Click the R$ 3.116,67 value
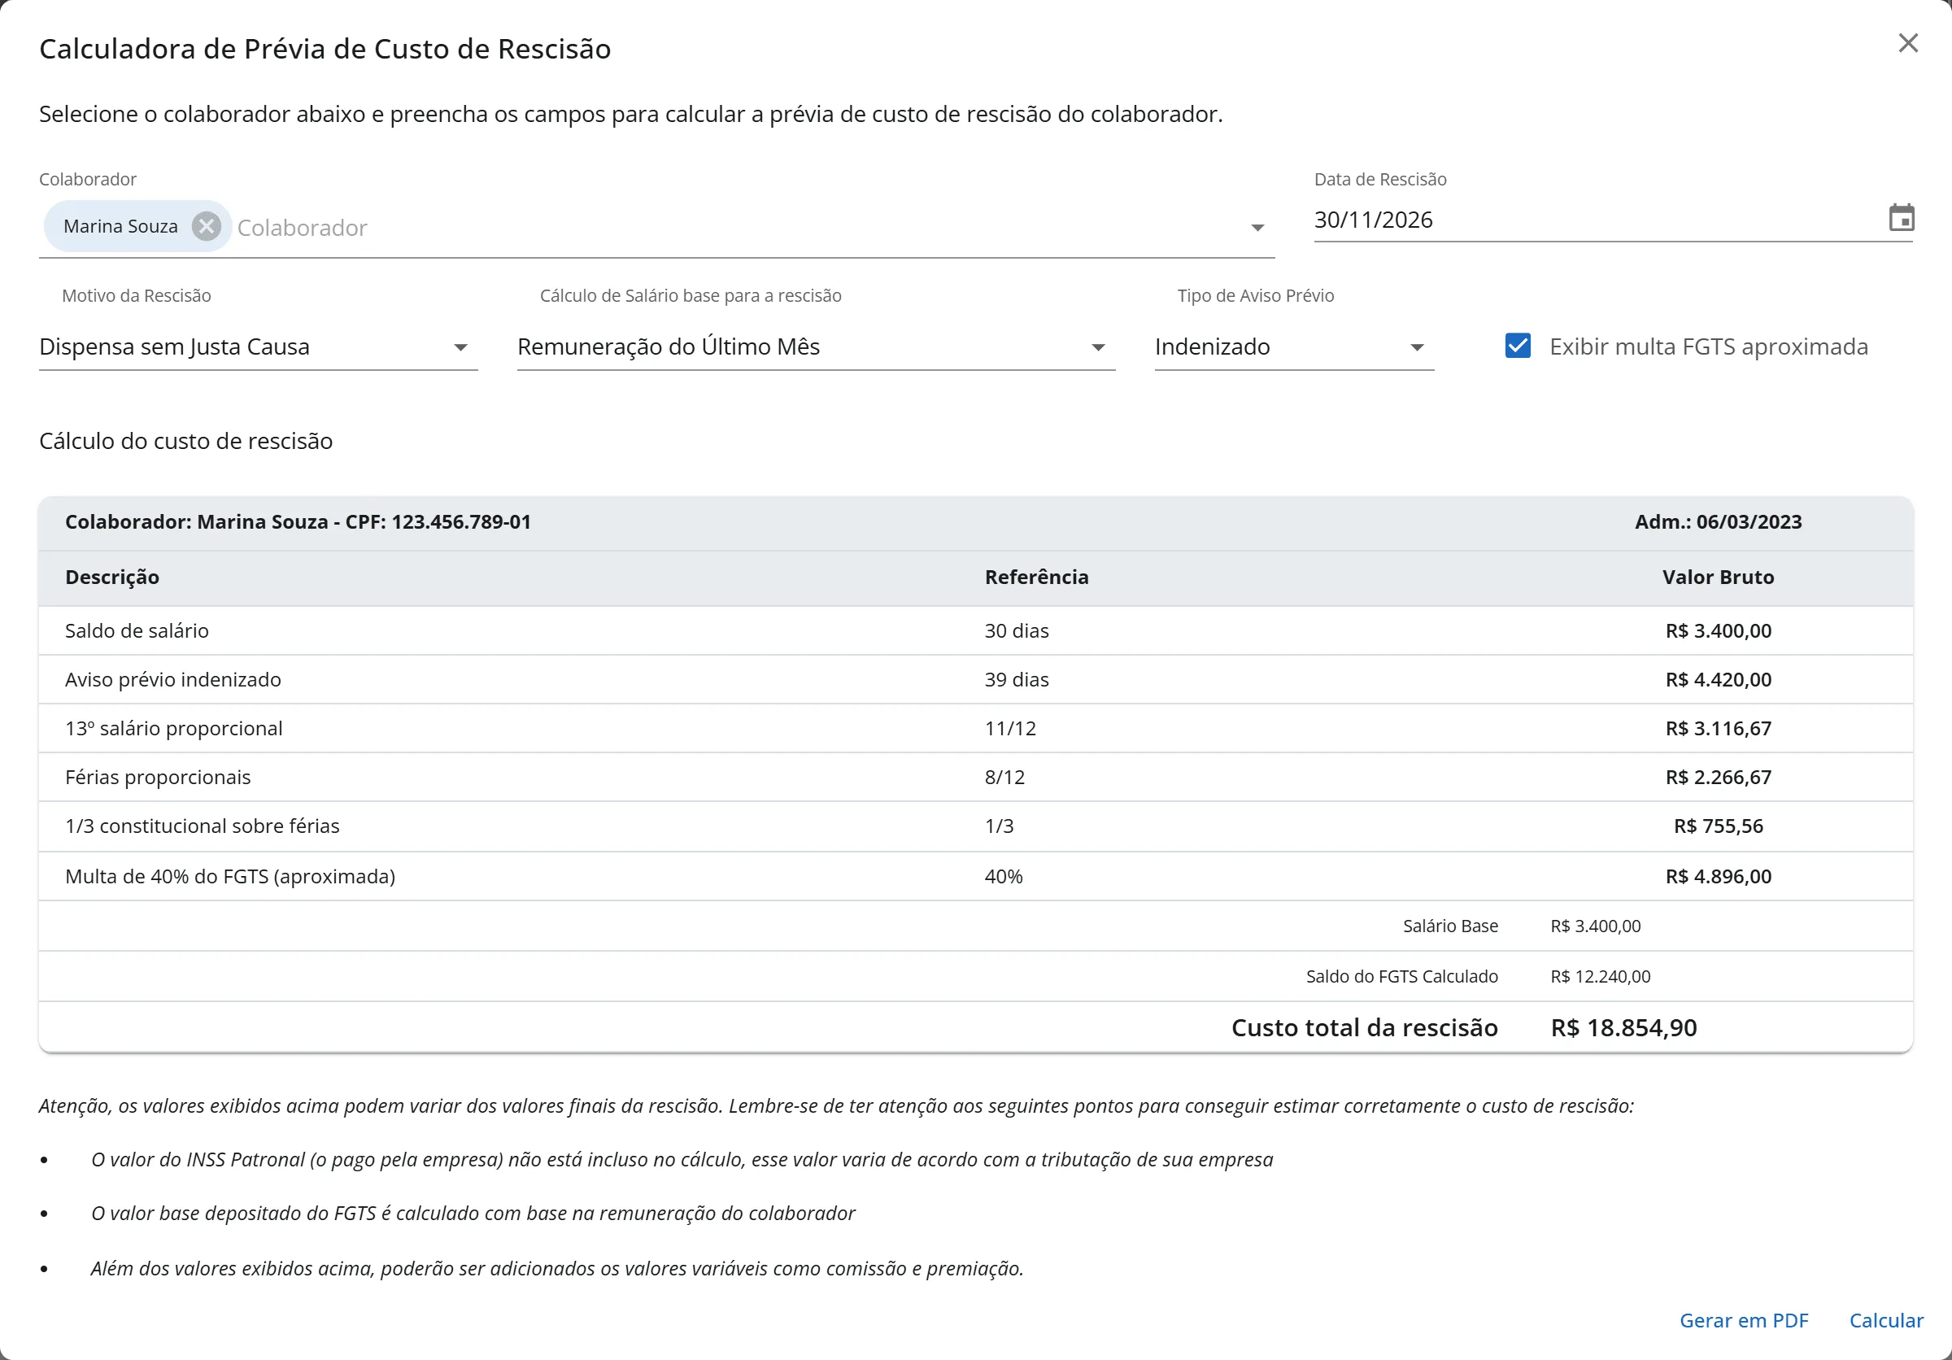The height and width of the screenshot is (1360, 1952). [1719, 729]
